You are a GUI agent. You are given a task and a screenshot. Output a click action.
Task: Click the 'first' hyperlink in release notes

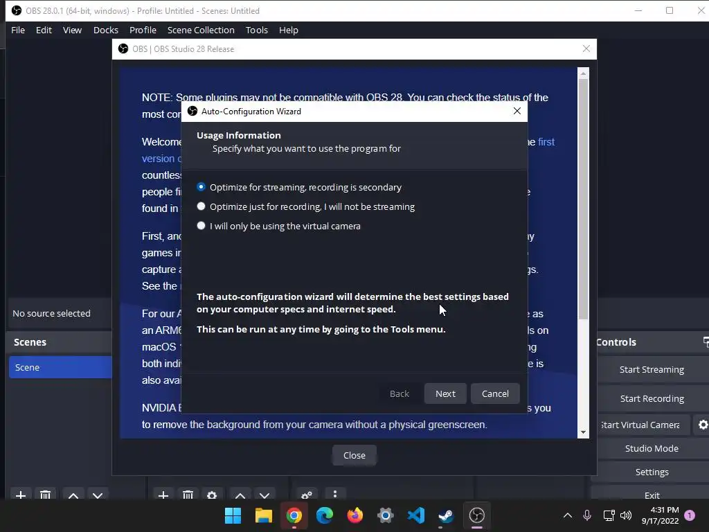[x=546, y=142]
